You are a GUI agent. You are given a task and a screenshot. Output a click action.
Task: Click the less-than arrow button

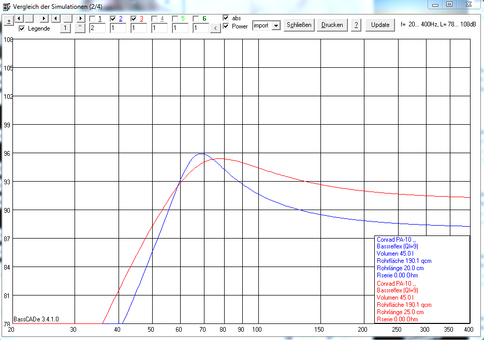215,28
